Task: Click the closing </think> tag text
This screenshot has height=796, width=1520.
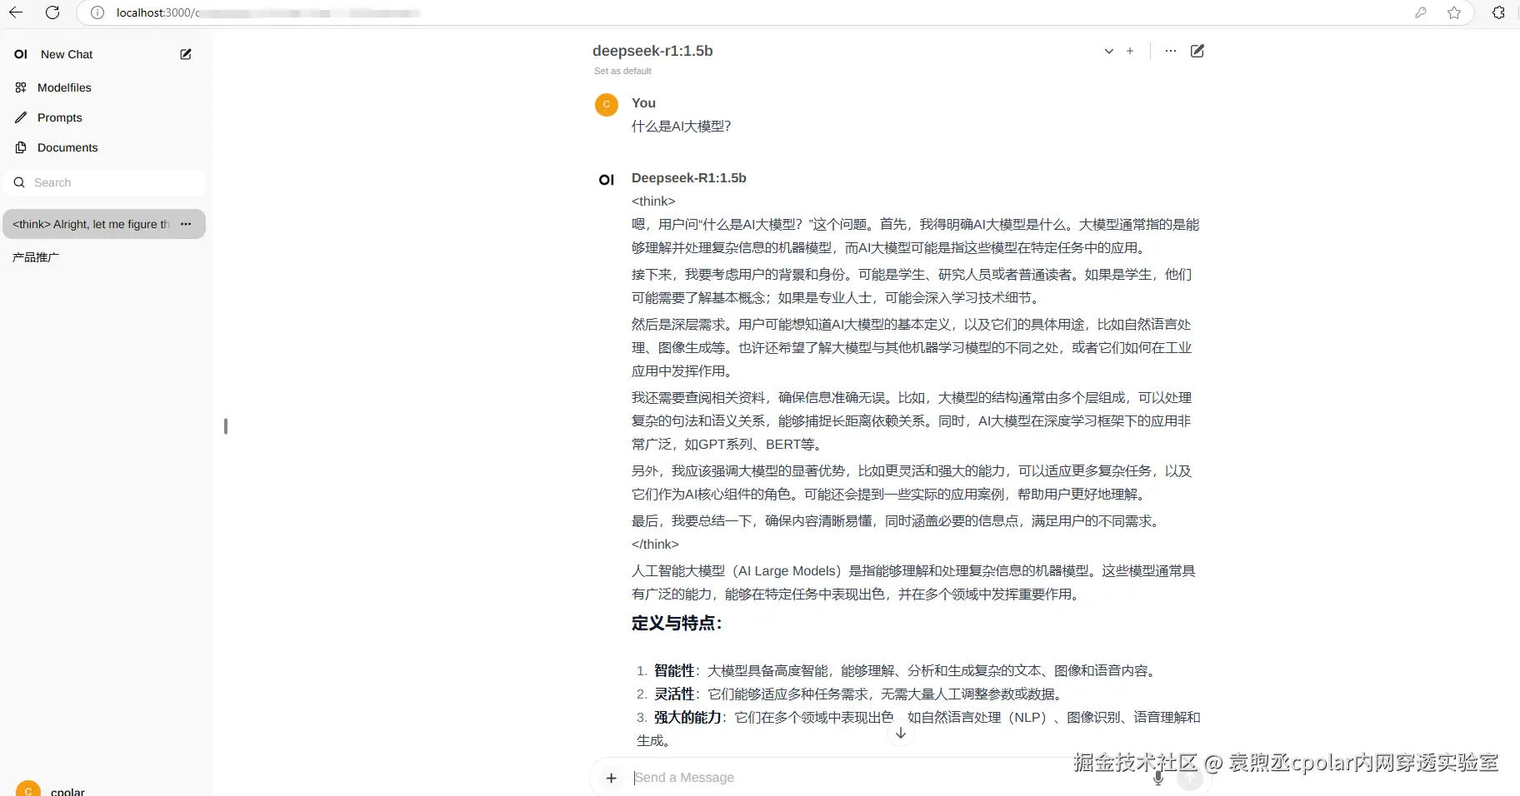Action: 655,545
